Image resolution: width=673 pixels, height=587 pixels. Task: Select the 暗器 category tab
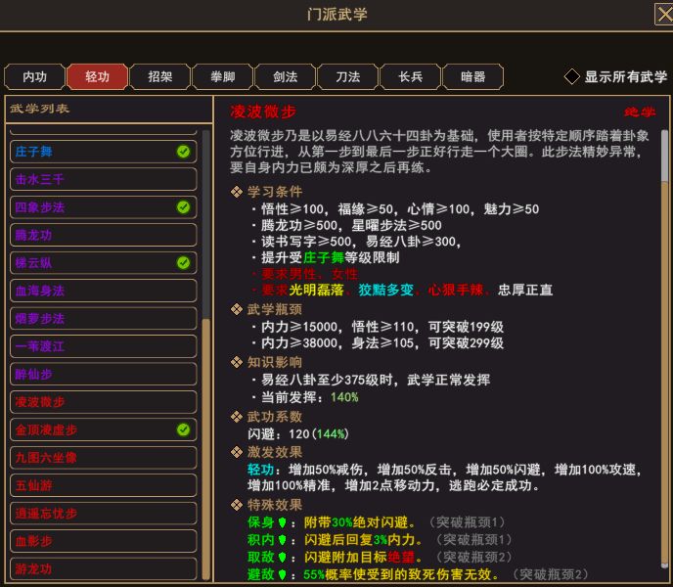coord(473,77)
